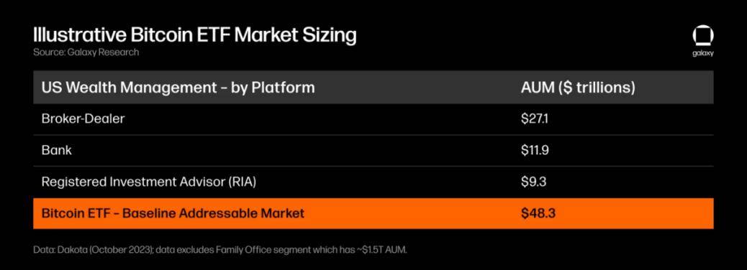
Task: Click the Galaxy logo icon
Action: click(702, 36)
